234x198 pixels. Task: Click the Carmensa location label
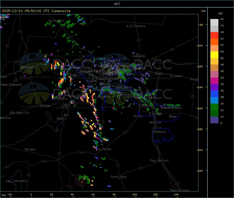159,132
